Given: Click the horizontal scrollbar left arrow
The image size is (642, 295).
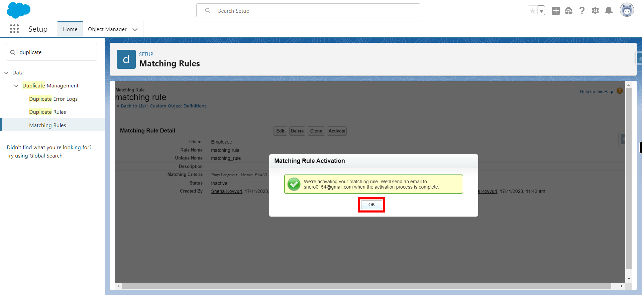Looking at the screenshot, I should pos(119,286).
